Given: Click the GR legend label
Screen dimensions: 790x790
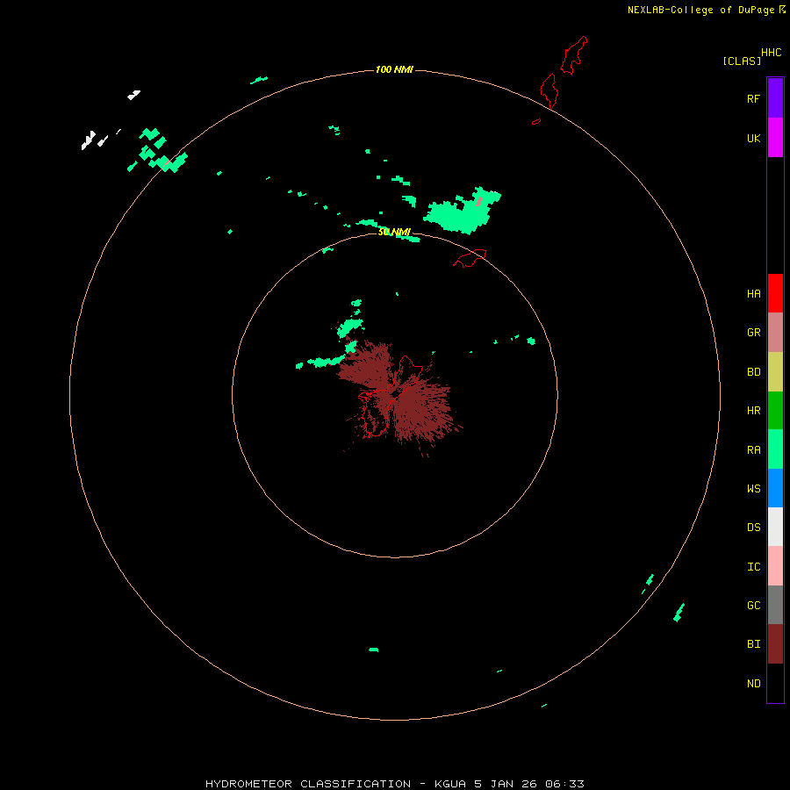Looking at the screenshot, I should pyautogui.click(x=753, y=333).
